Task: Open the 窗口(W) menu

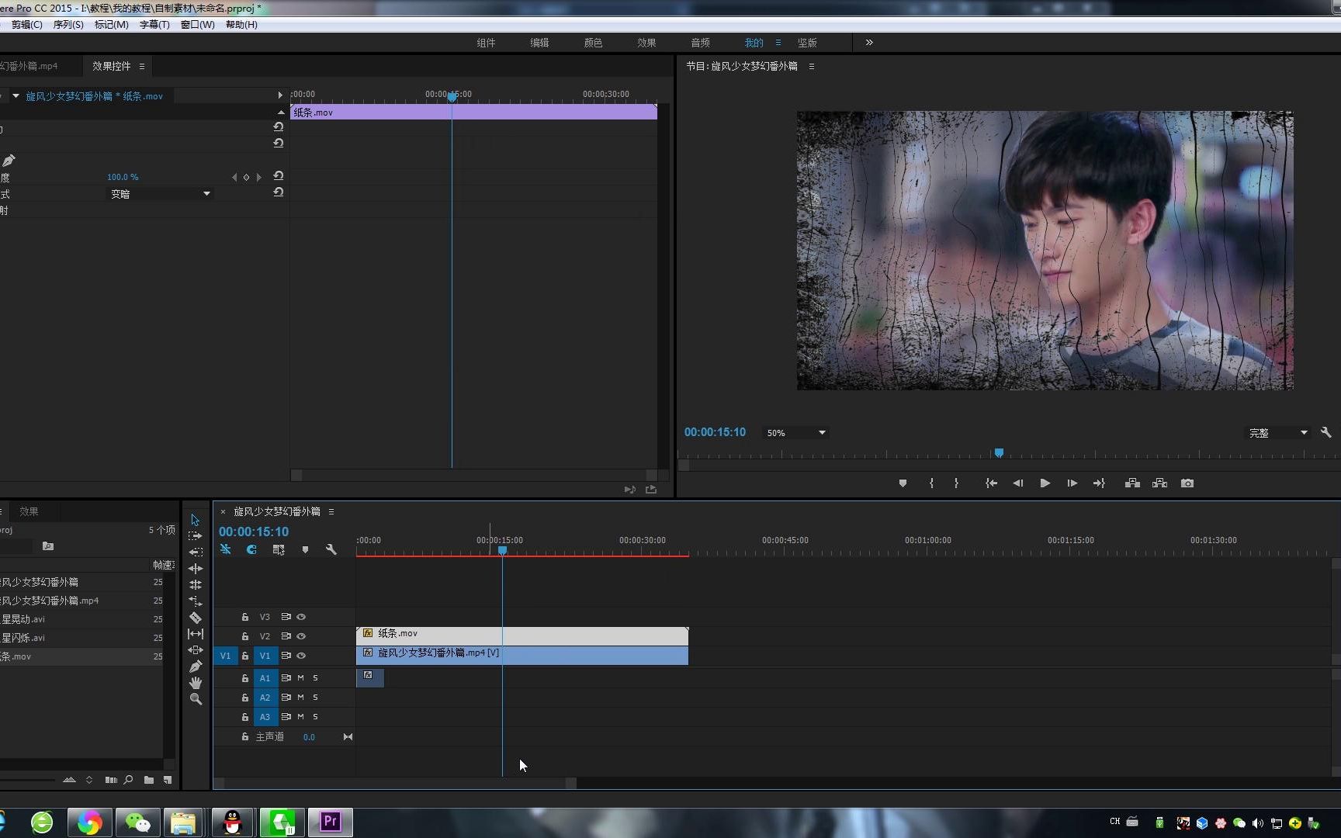Action: (198, 25)
